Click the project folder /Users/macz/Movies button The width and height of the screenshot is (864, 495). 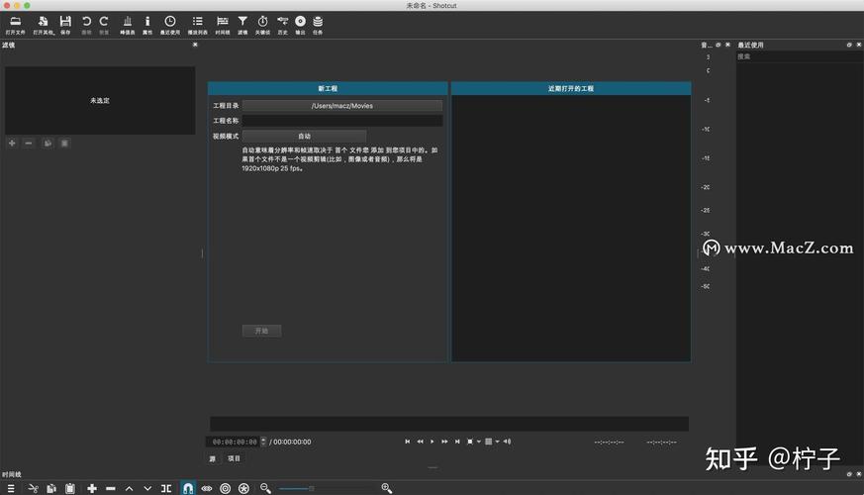point(342,106)
